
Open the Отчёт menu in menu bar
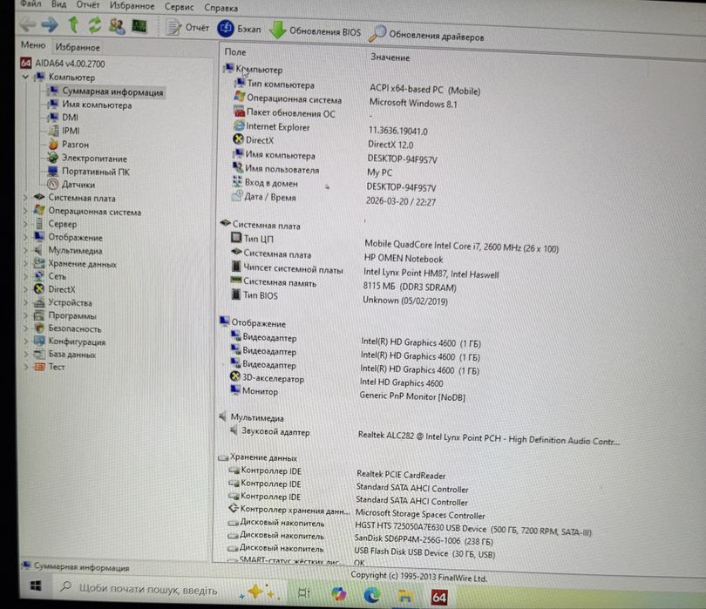88,4
